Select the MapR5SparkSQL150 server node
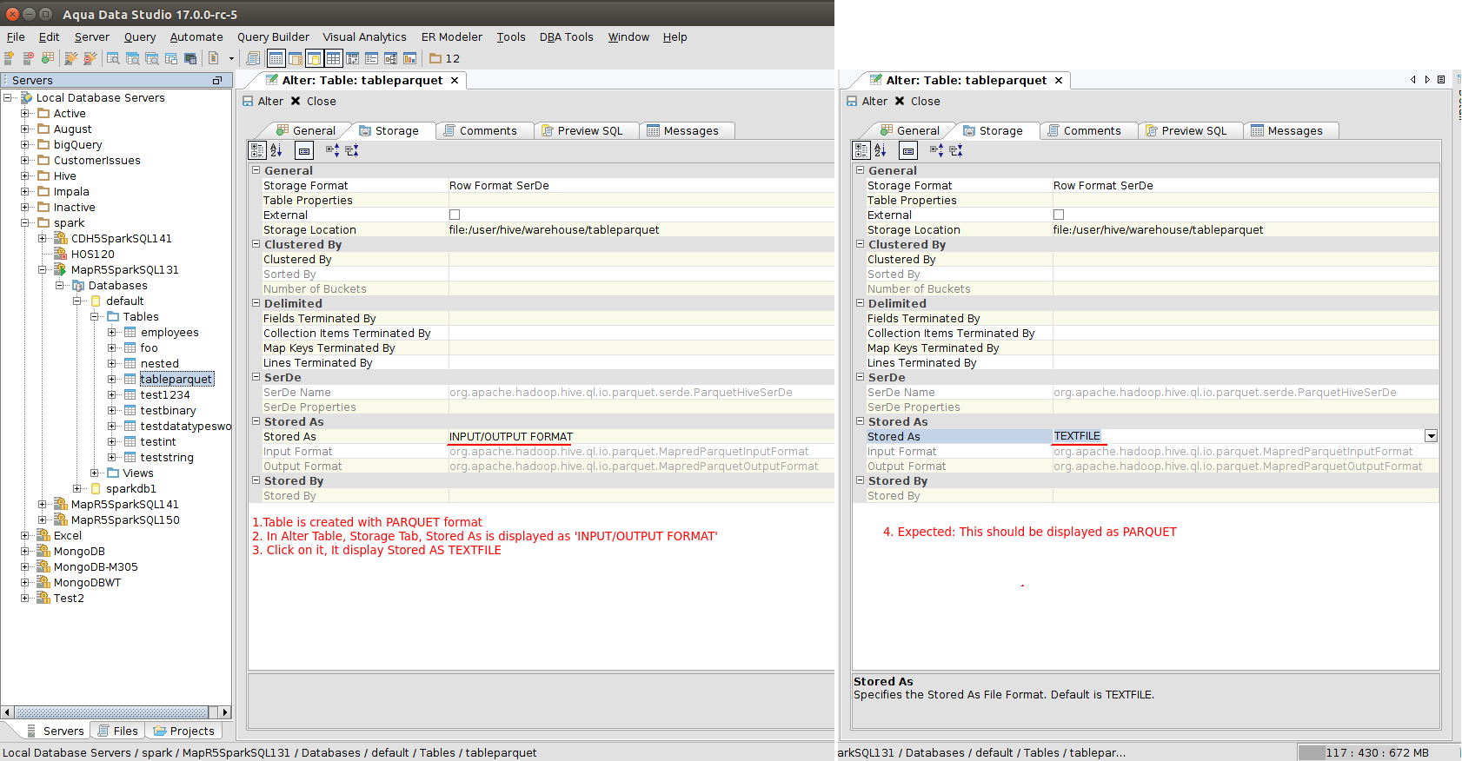1462x761 pixels. 125,519
